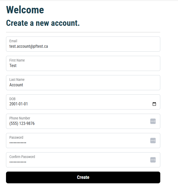This screenshot has width=178, height=194.
Task: Click the email value test.account@pftest.ca
Action: (29, 46)
